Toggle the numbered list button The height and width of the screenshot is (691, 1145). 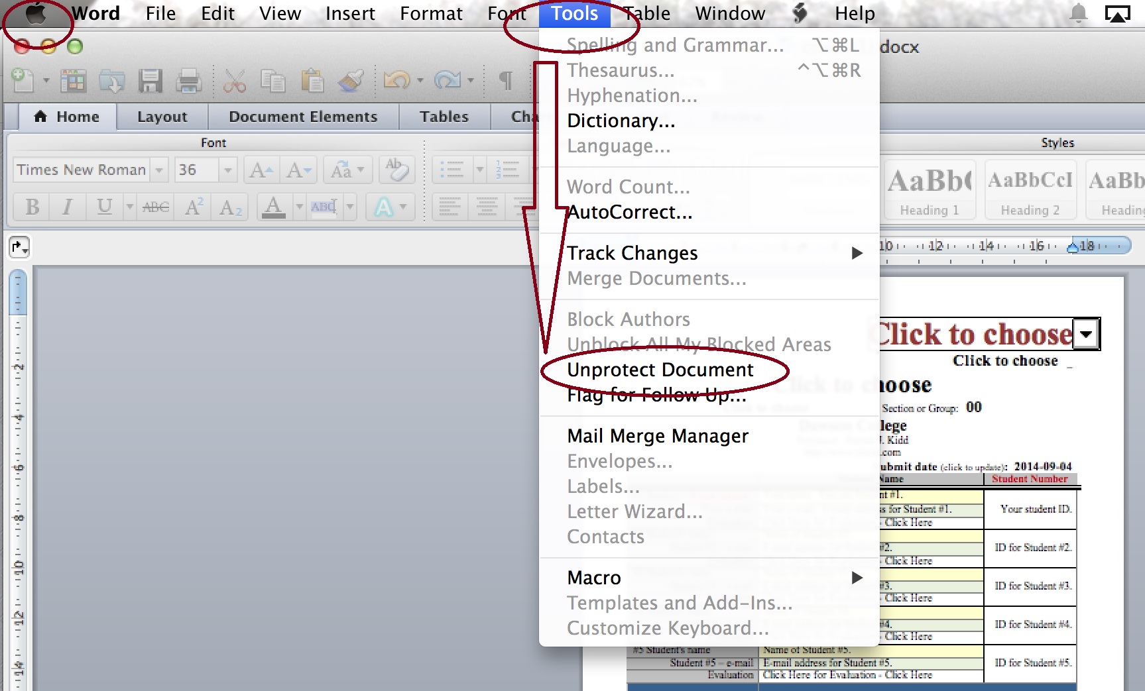(508, 170)
